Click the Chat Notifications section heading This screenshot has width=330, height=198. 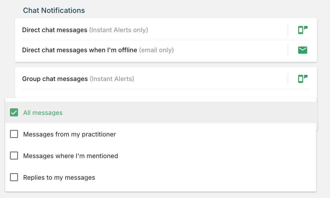[x=54, y=10]
